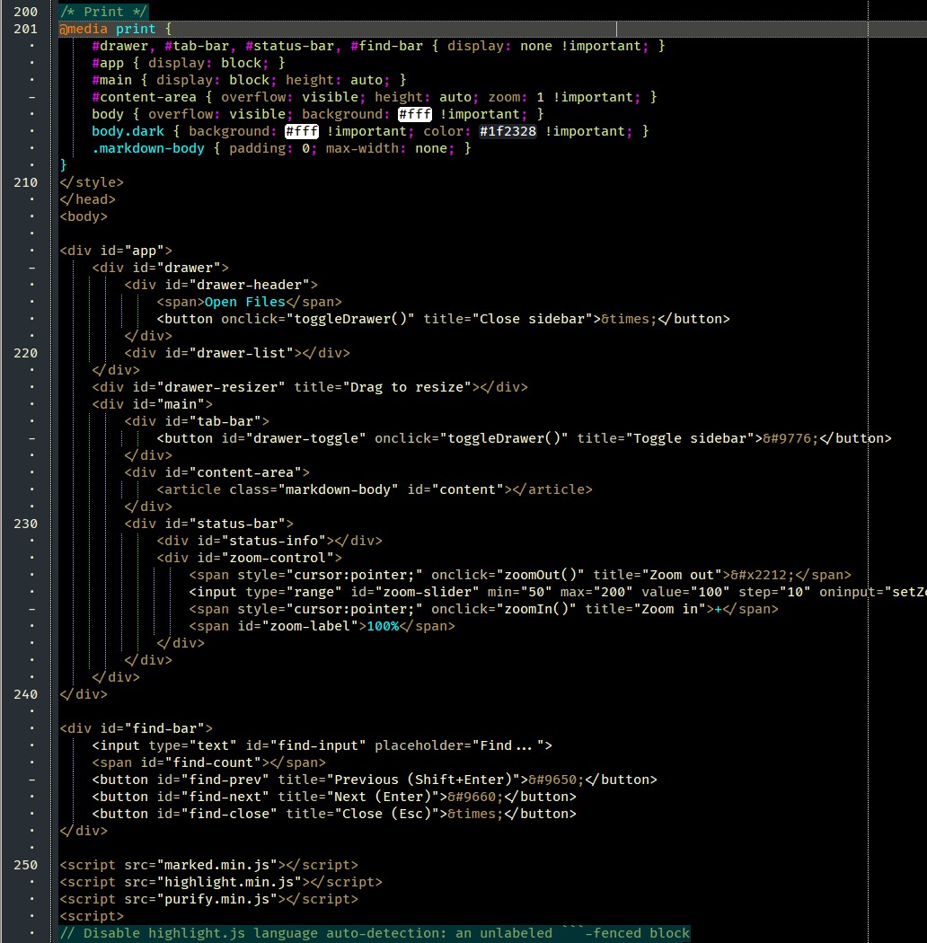Click the "#app" CSS selector
927x943 pixels.
coord(108,63)
